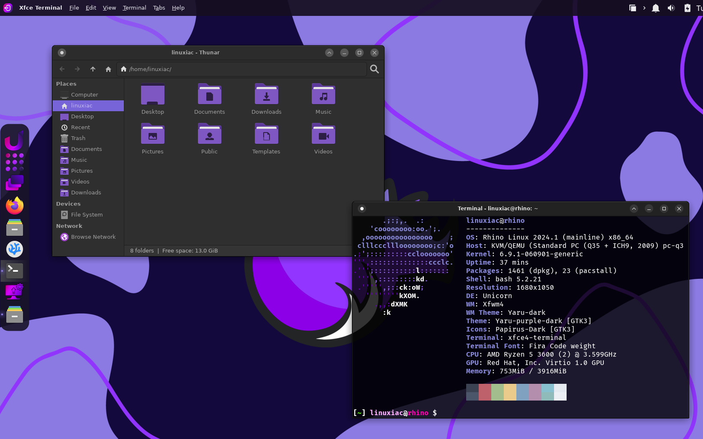This screenshot has width=703, height=439.
Task: Open app grid dots in dock
Action: 15,162
